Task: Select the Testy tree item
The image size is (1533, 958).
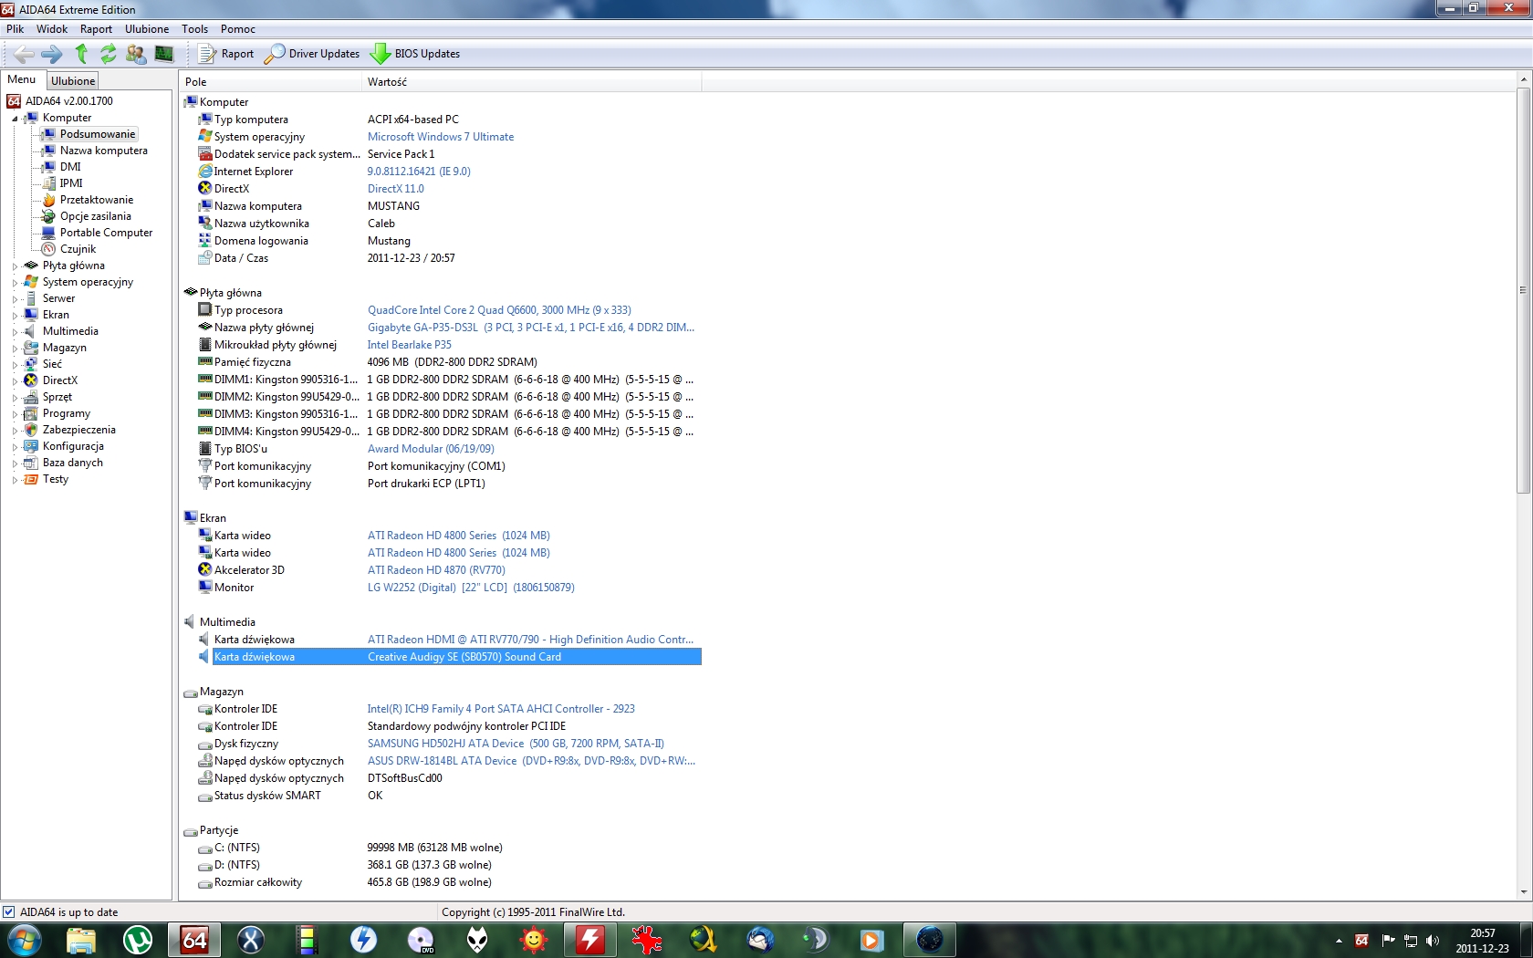Action: point(56,479)
